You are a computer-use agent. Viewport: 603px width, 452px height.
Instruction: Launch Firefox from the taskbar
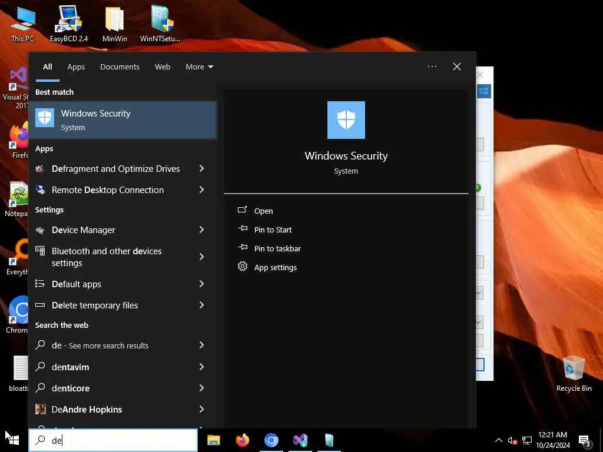pyautogui.click(x=242, y=440)
